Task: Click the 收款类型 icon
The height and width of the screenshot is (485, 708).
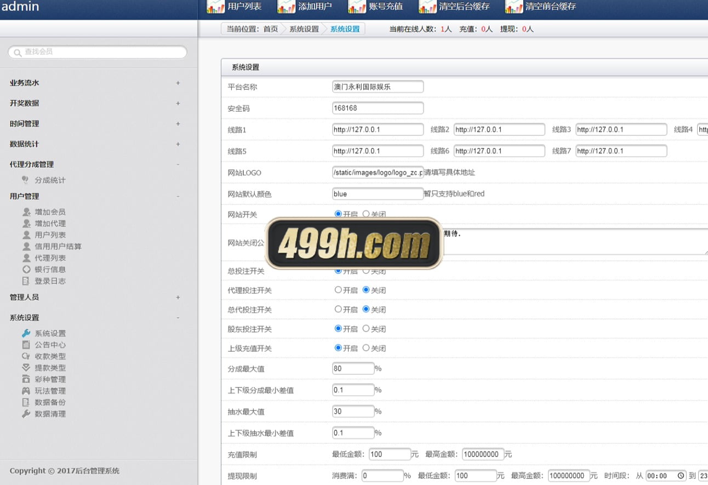Action: [x=26, y=356]
